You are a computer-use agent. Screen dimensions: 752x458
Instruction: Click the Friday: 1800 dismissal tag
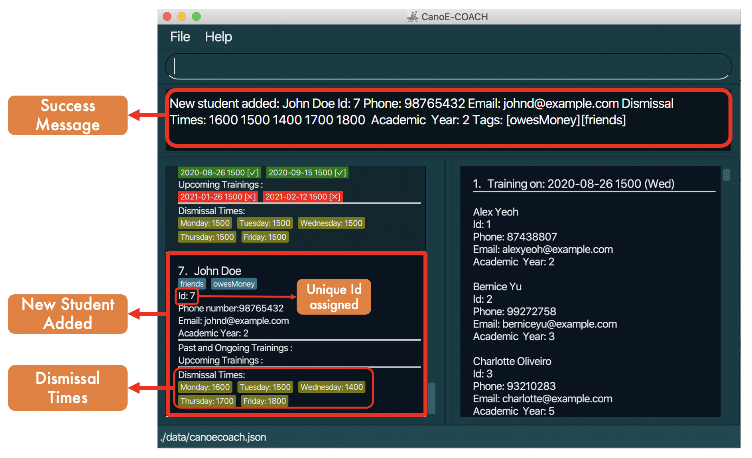265,401
